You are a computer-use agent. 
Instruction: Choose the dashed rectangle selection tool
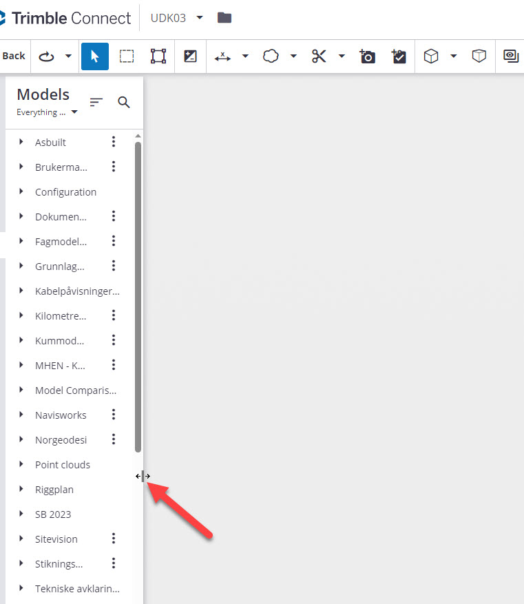coord(126,56)
